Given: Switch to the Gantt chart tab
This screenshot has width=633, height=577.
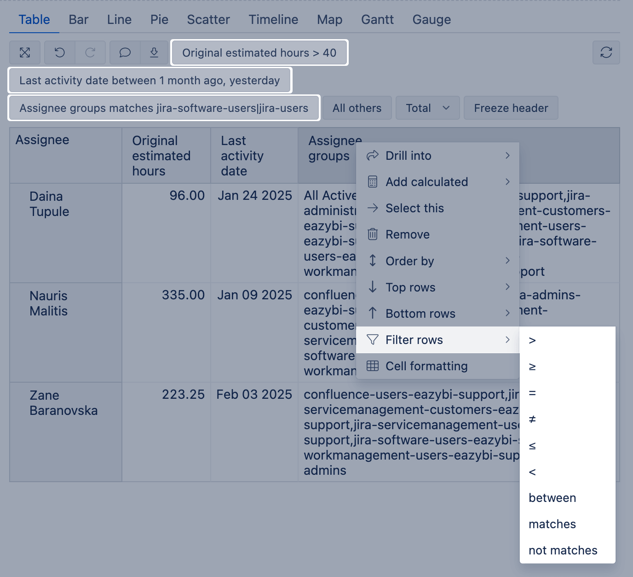Looking at the screenshot, I should click(377, 19).
